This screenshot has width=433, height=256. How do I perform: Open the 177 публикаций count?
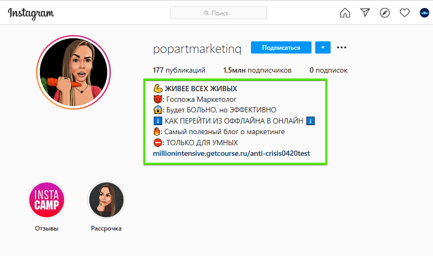179,70
